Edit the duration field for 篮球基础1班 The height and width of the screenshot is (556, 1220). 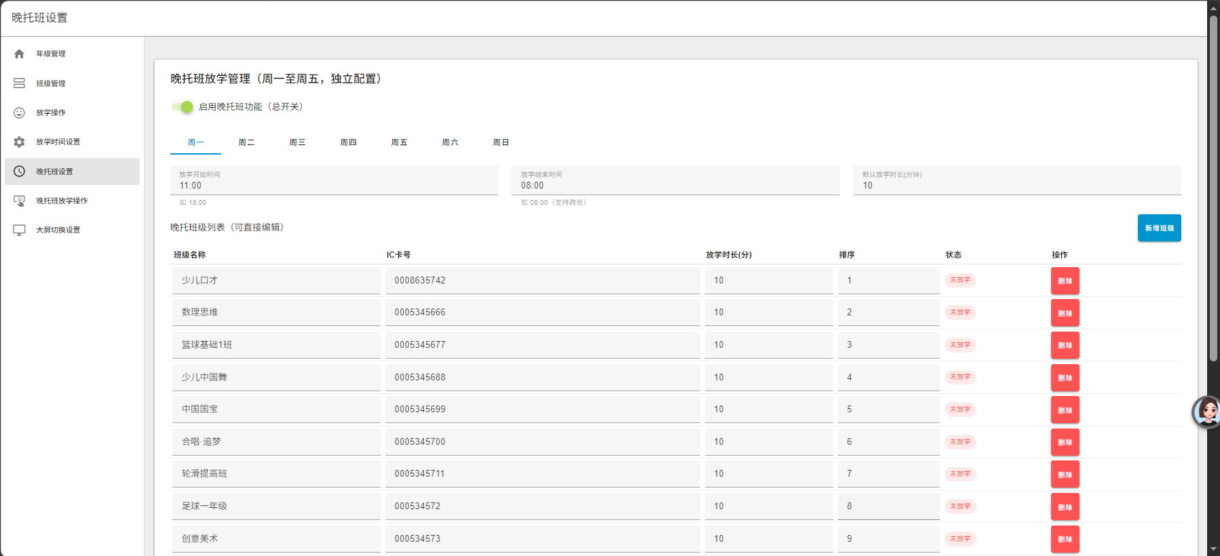click(x=769, y=344)
